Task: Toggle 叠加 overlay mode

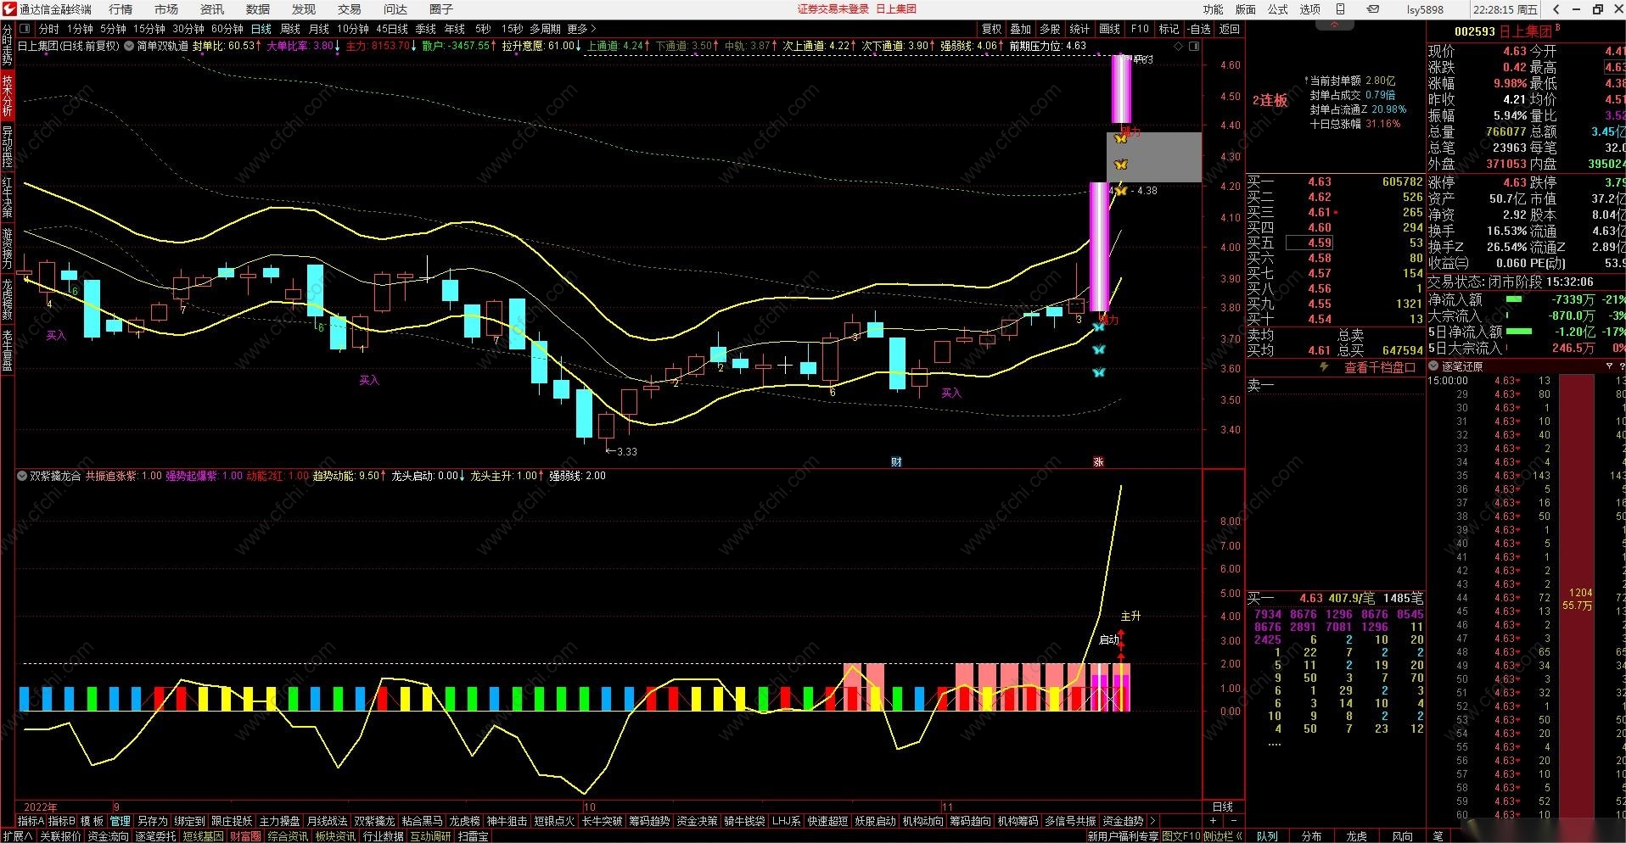Action: point(1021,29)
